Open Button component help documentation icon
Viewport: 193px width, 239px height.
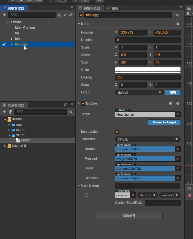[171, 103]
